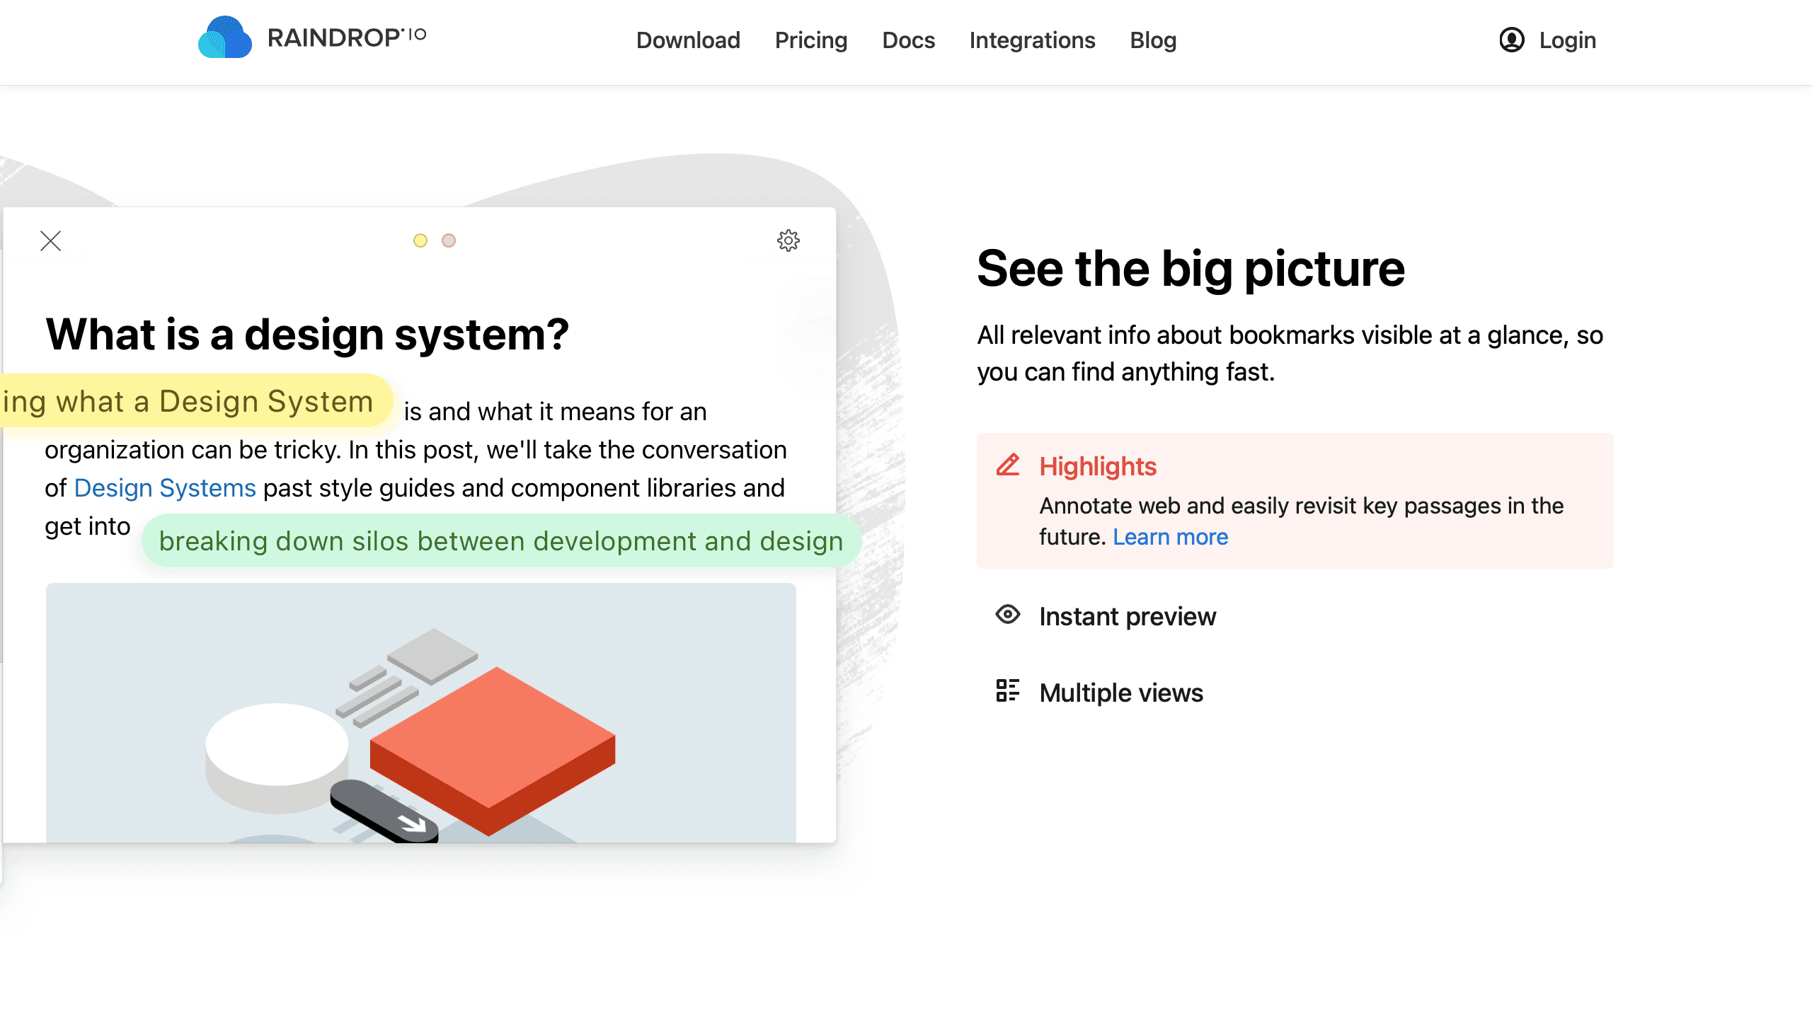Image resolution: width=1812 pixels, height=1013 pixels.
Task: Click the RAINDROP.IO brand name text
Action: pos(347,37)
